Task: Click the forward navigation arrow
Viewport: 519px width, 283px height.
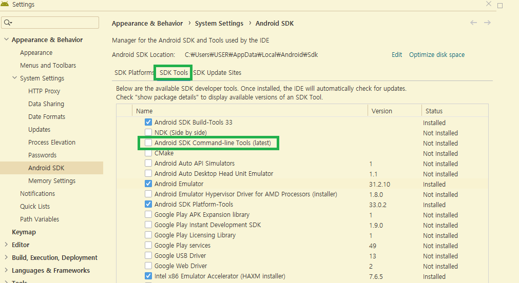Action: tap(487, 23)
